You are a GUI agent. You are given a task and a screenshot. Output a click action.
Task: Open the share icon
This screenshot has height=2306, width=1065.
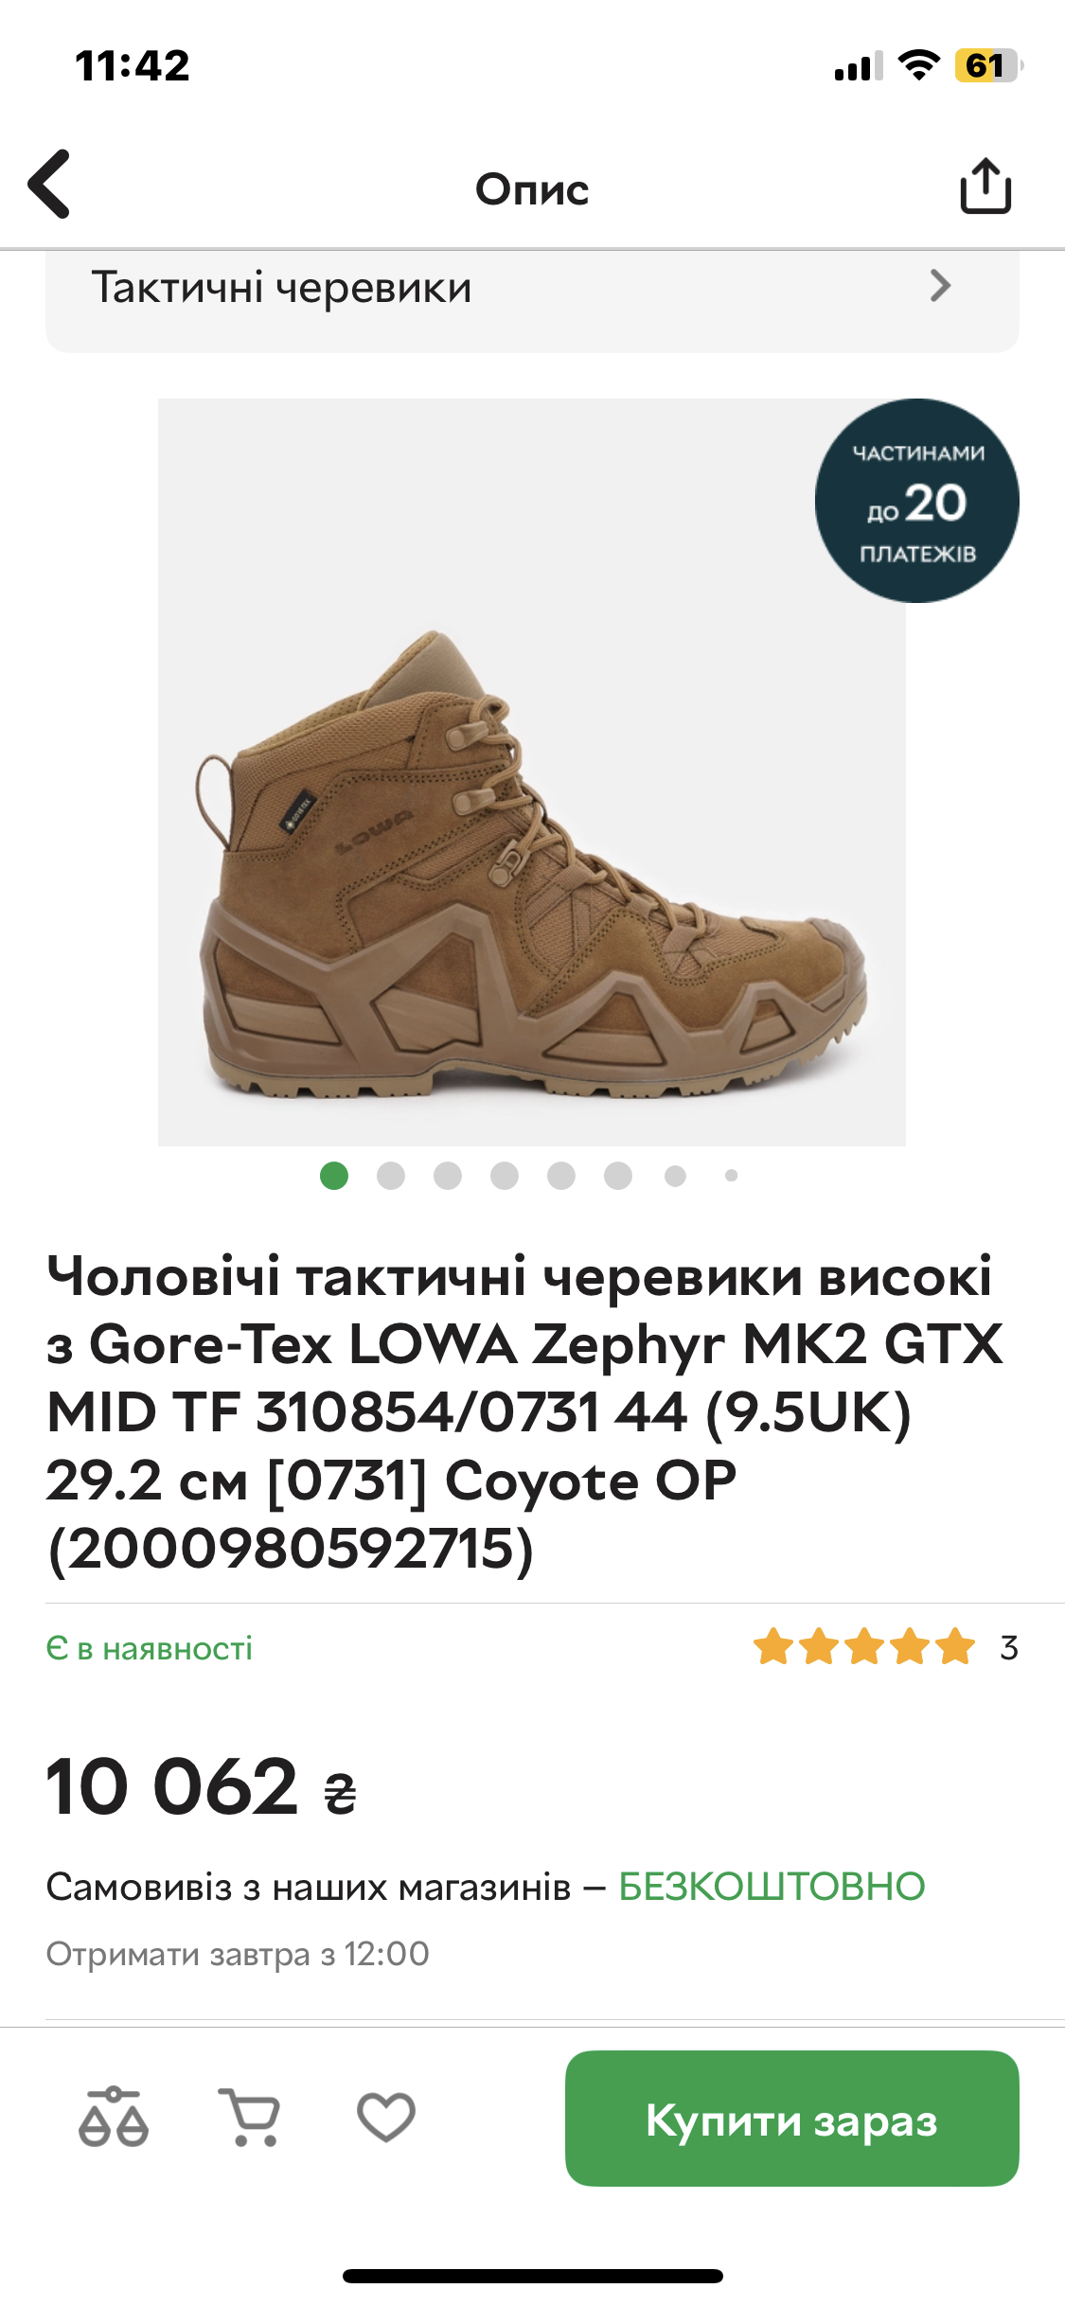985,186
